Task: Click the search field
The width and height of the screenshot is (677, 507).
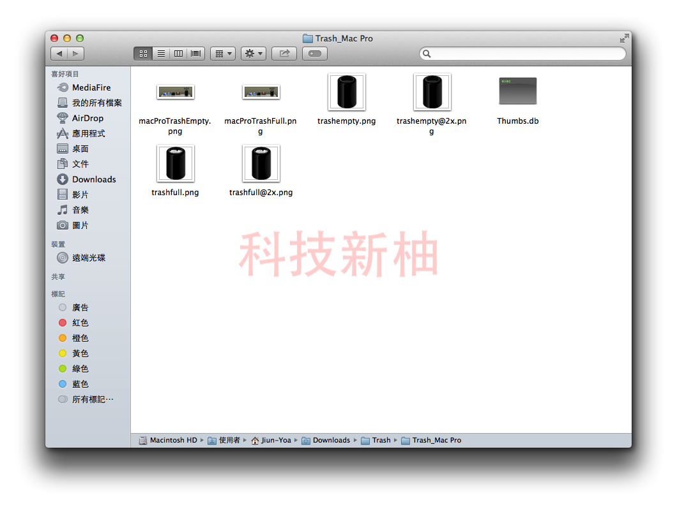Action: pyautogui.click(x=522, y=54)
